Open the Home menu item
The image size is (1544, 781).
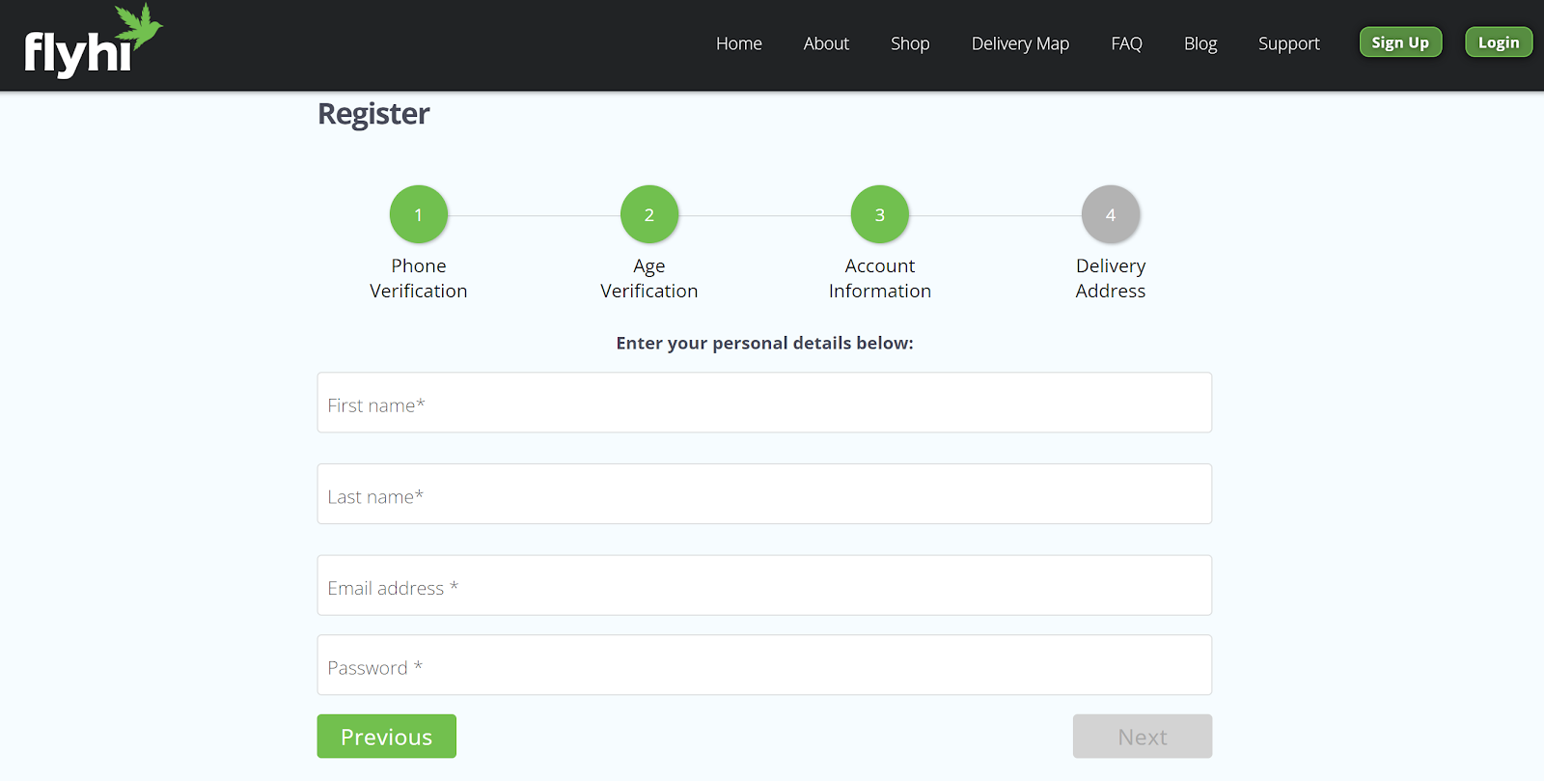[738, 43]
